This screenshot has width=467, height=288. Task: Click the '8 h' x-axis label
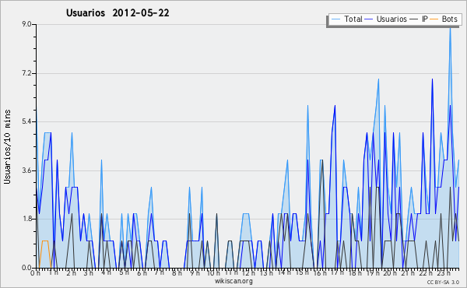click(177, 273)
